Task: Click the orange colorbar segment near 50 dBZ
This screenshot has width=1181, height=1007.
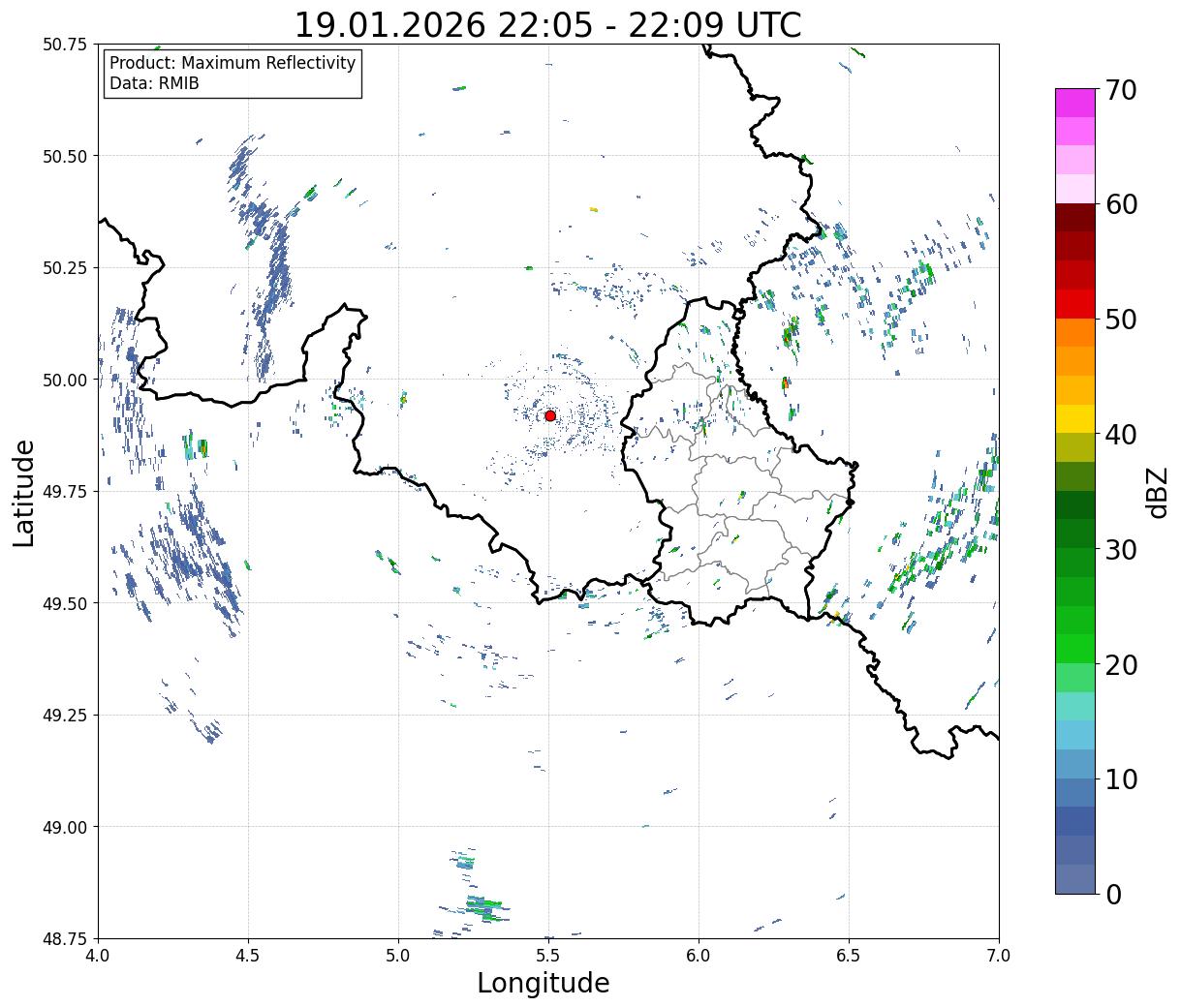Action: 1075,332
